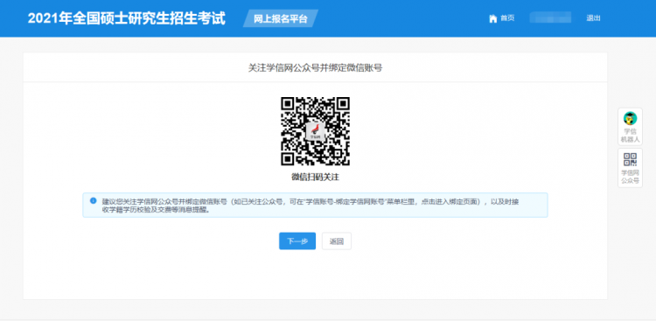Click the 2021年全国硕士研究生招生考试 site title
The image size is (656, 321).
point(126,18)
